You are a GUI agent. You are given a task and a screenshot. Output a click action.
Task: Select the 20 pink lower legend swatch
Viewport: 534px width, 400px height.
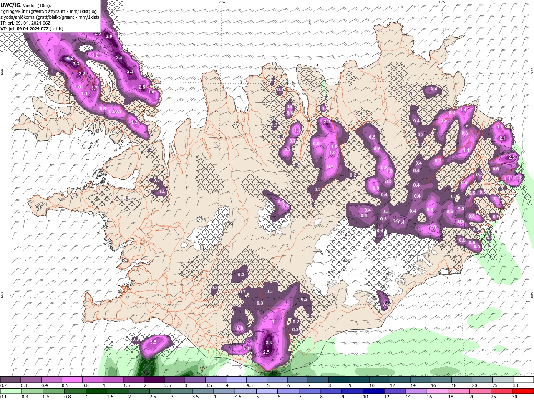tap(480, 391)
